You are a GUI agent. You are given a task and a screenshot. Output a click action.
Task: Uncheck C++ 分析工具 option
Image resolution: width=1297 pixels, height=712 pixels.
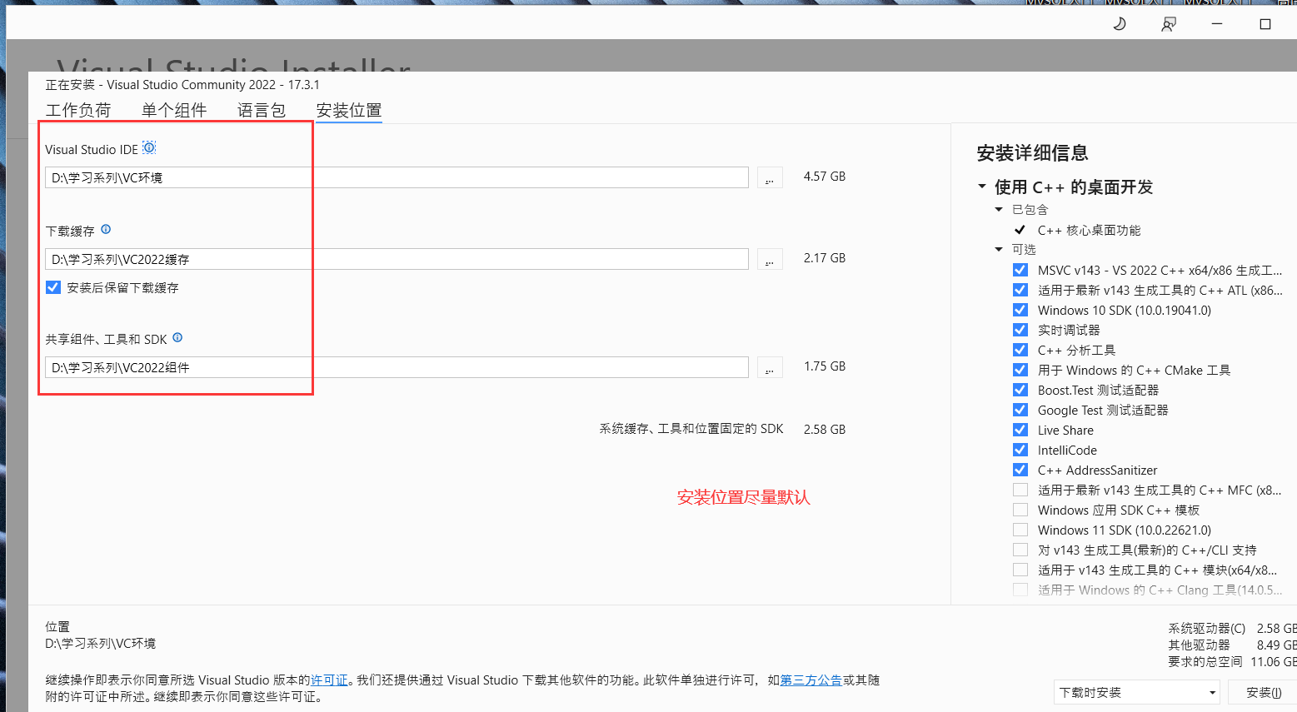click(x=1020, y=350)
